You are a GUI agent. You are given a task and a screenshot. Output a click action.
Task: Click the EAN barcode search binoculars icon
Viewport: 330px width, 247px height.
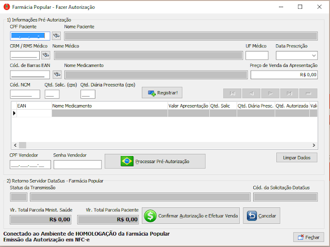[57, 74]
